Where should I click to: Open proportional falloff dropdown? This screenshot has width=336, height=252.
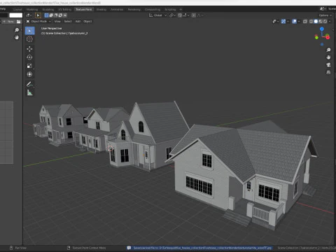200,15
